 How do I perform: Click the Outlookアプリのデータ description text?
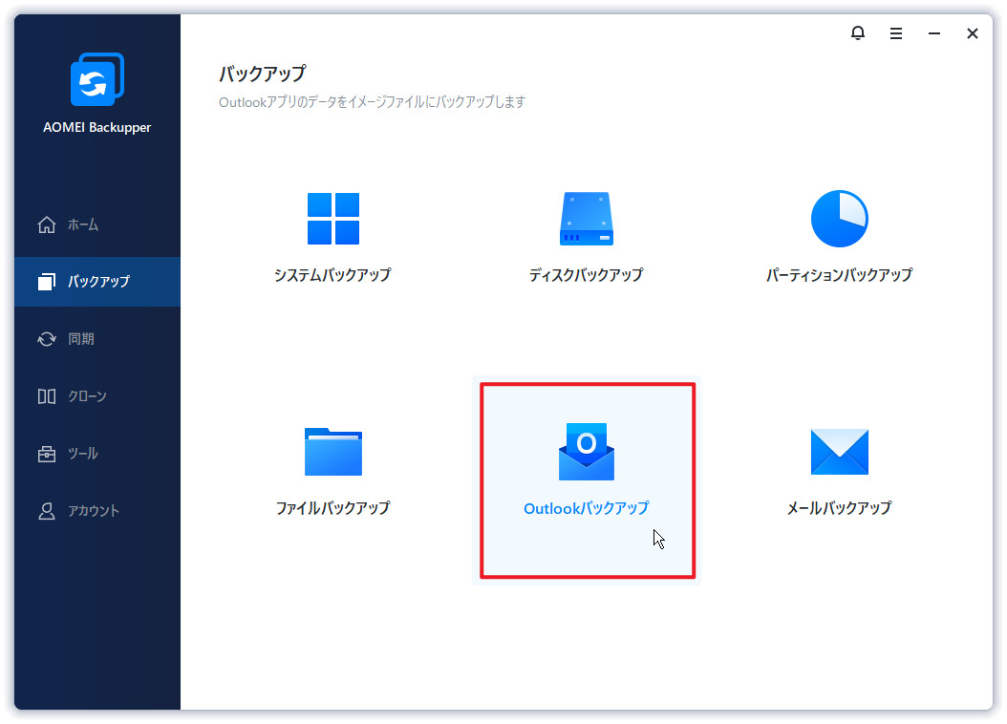point(372,102)
